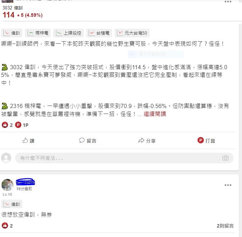Share the post using 分享 arrow
Screen dimensions: 242x237
pyautogui.click(x=147, y=141)
